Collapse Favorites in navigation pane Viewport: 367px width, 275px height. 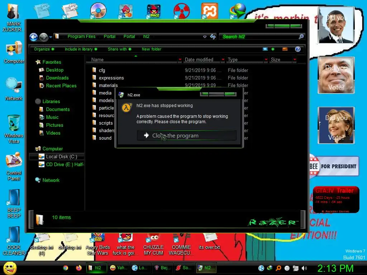[52, 62]
